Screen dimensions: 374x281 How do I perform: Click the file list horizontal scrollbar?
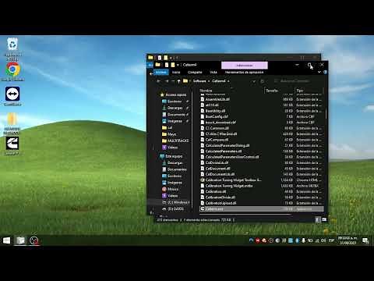tap(245, 215)
